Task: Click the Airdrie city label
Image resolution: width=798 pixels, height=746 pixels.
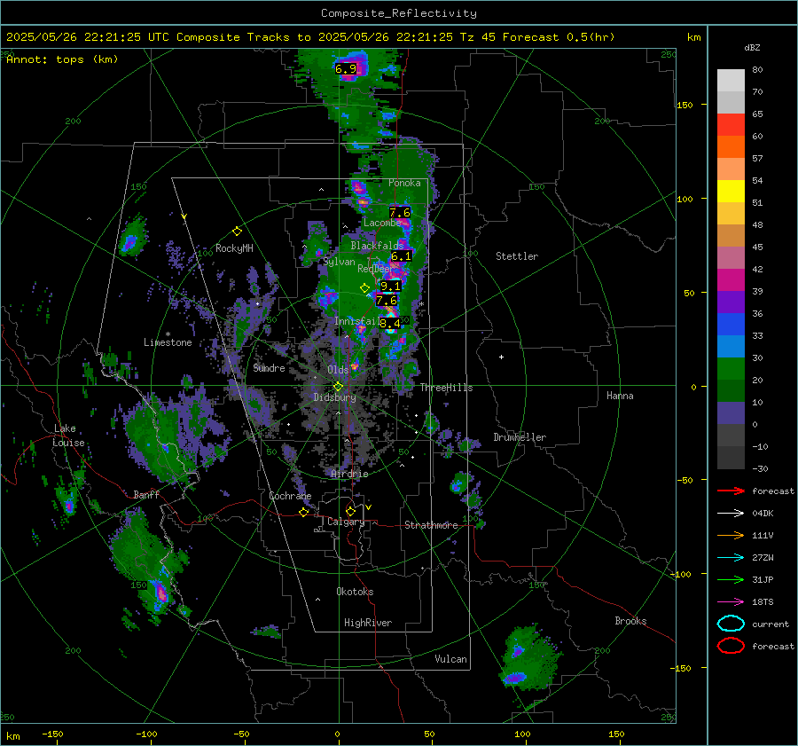Action: [349, 474]
